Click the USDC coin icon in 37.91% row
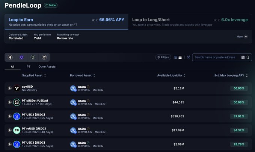 point(73,116)
